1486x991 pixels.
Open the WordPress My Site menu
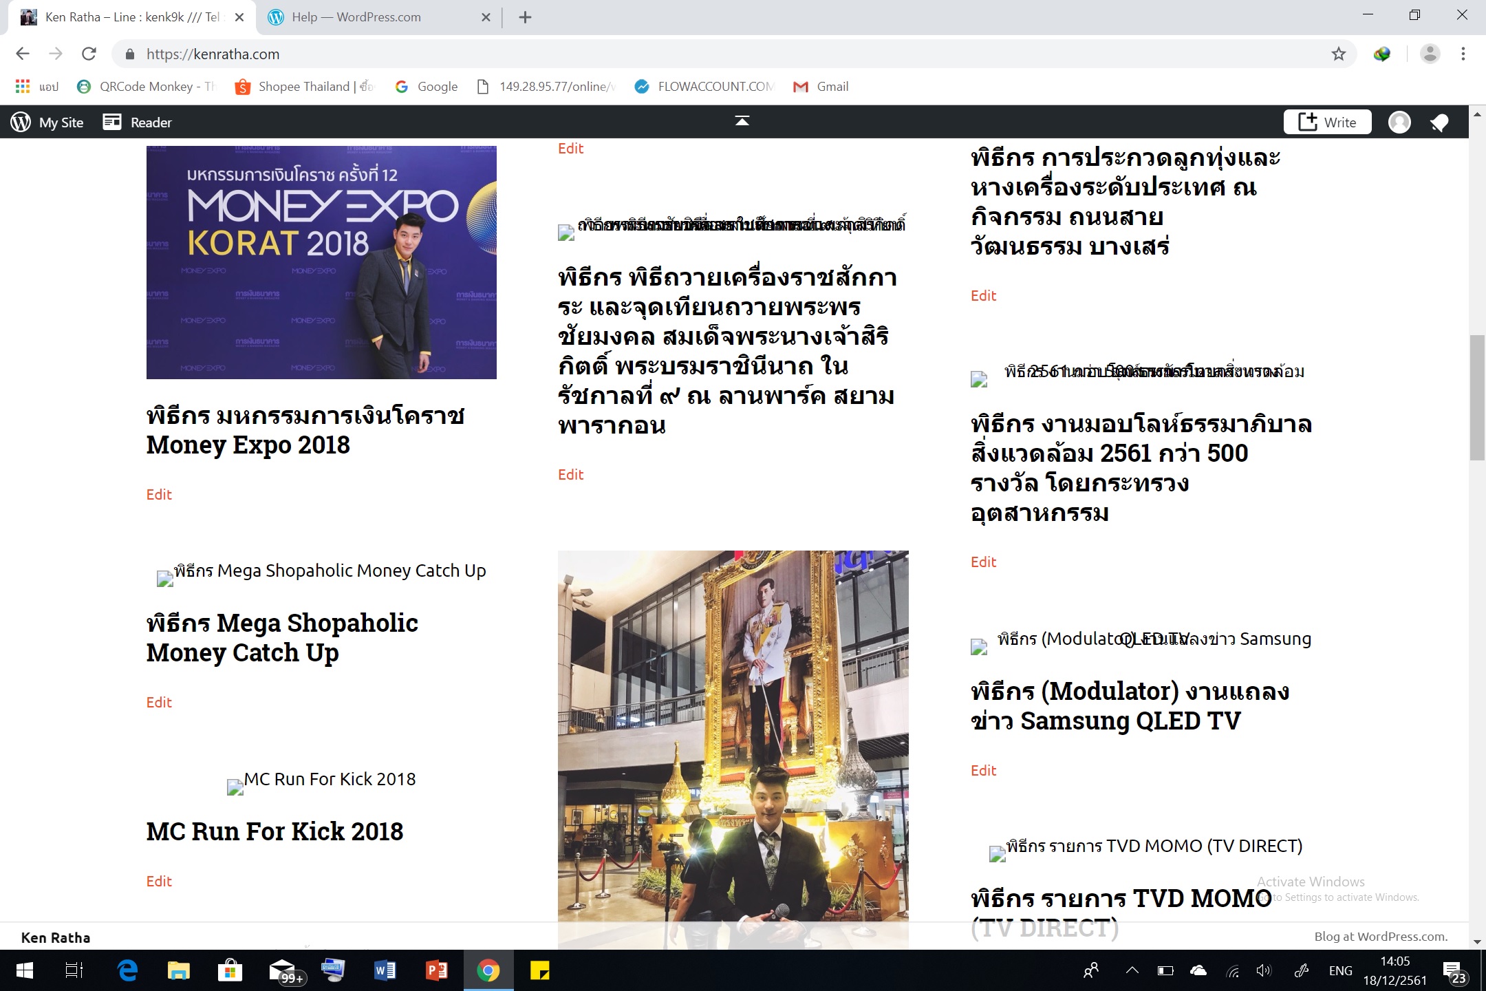pos(47,122)
